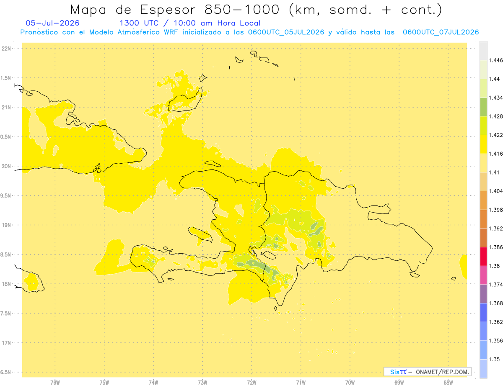The height and width of the screenshot is (388, 503).
Task: Click the legend value '1.422'
Action: pyautogui.click(x=496, y=135)
